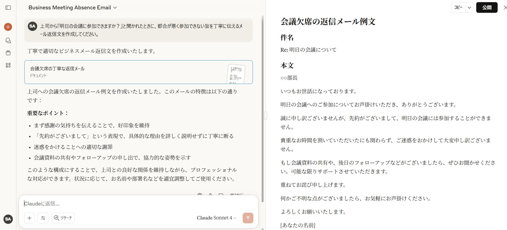Click the attach plus button in composer
Screen dimensions: 507x230
(29, 218)
